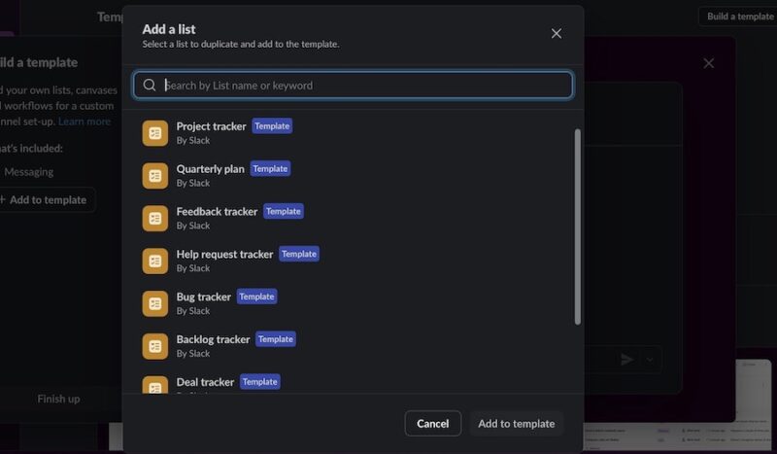The width and height of the screenshot is (777, 454).
Task: Click the Bug tracker list icon
Action: pyautogui.click(x=155, y=303)
